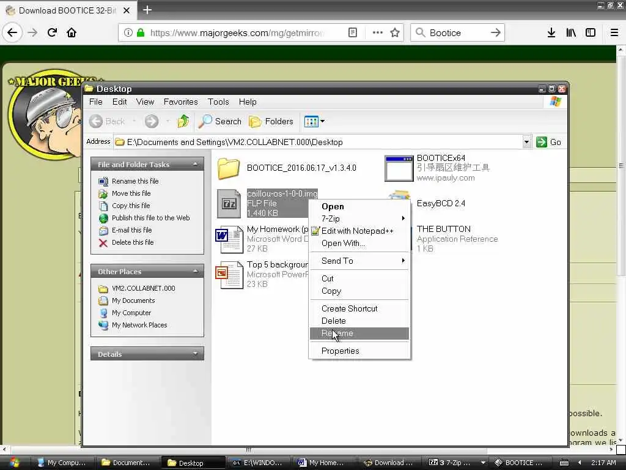Go to Firefox home page icon

coord(72,32)
